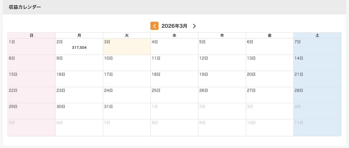
Task: Click the greyed-out 3日 cell under 金
Action: tap(270, 111)
